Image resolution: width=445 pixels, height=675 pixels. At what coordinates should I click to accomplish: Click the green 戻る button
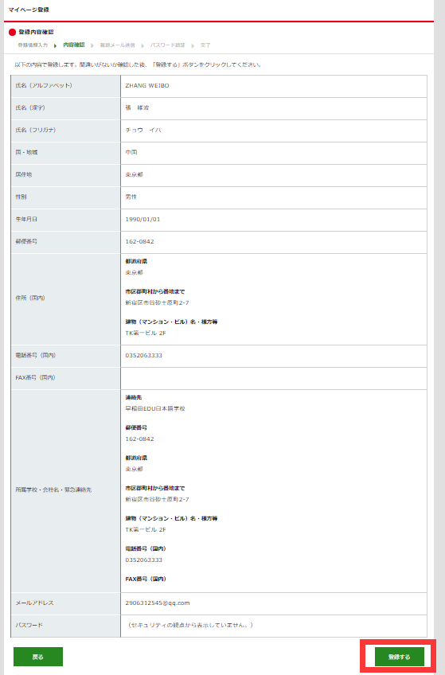38,657
